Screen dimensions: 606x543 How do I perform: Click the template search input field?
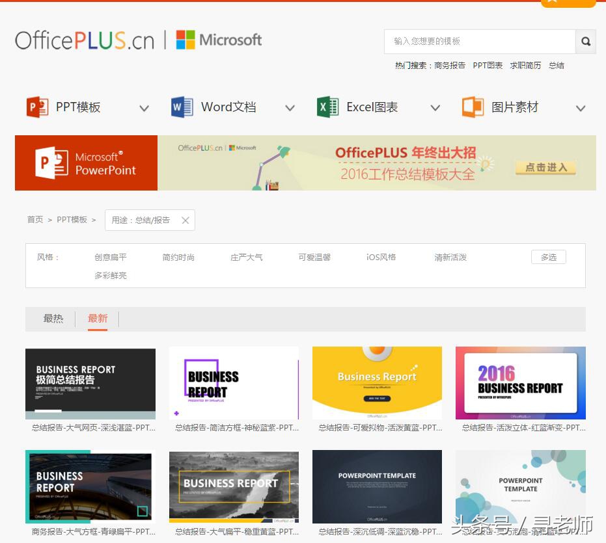[x=480, y=42]
